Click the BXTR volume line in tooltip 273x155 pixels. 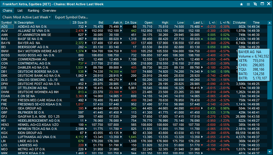(253, 78)
